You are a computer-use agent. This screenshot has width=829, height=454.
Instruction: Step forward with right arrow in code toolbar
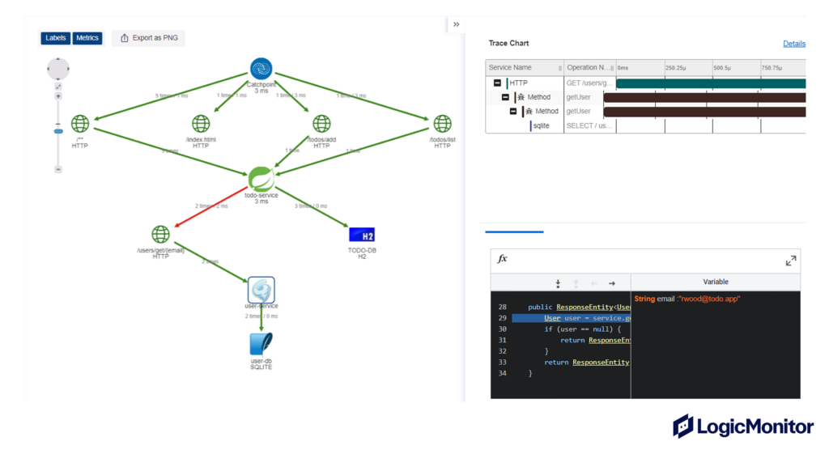pos(612,282)
